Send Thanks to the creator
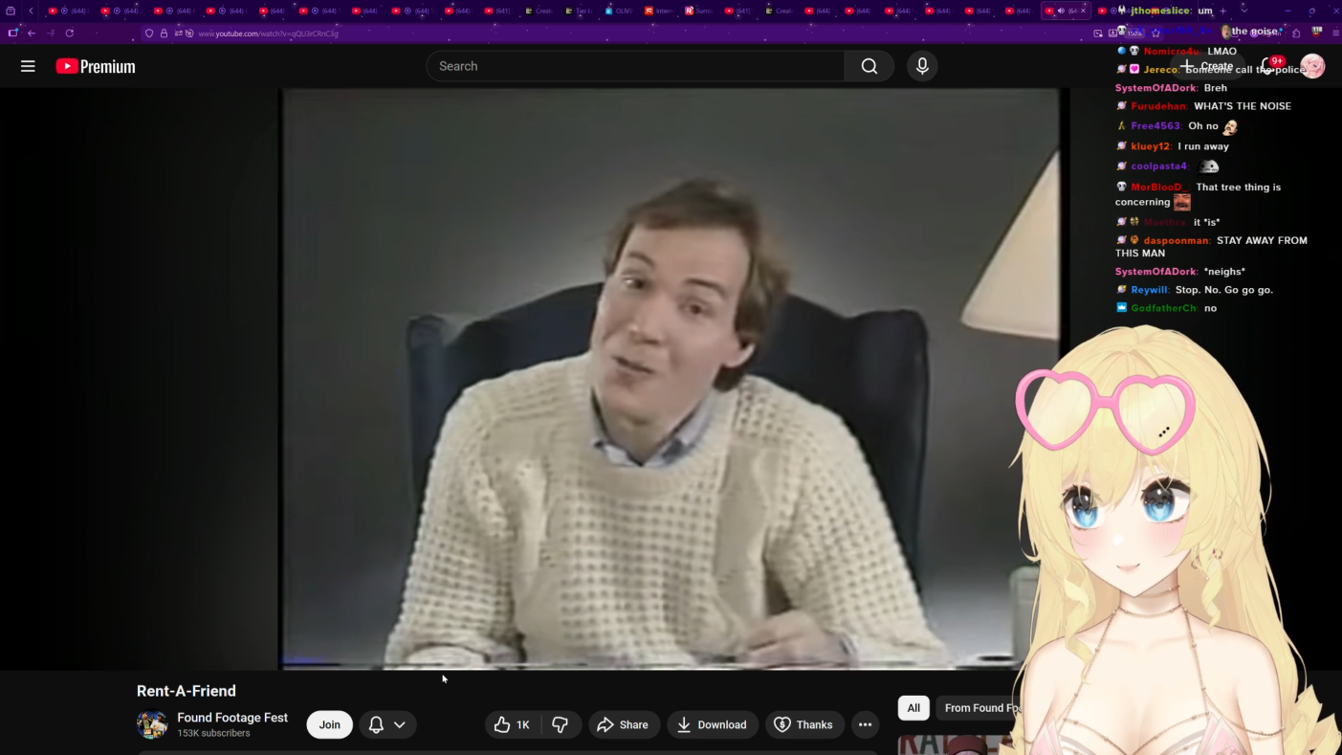The width and height of the screenshot is (1342, 755). pyautogui.click(x=803, y=724)
